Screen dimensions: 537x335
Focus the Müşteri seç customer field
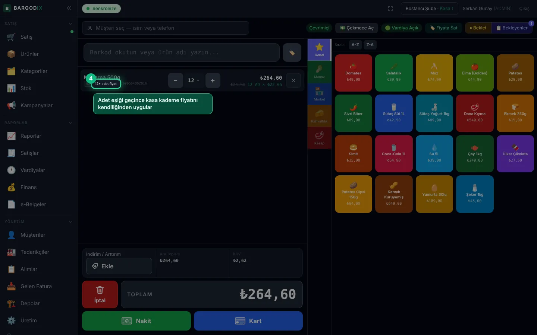pos(166,28)
